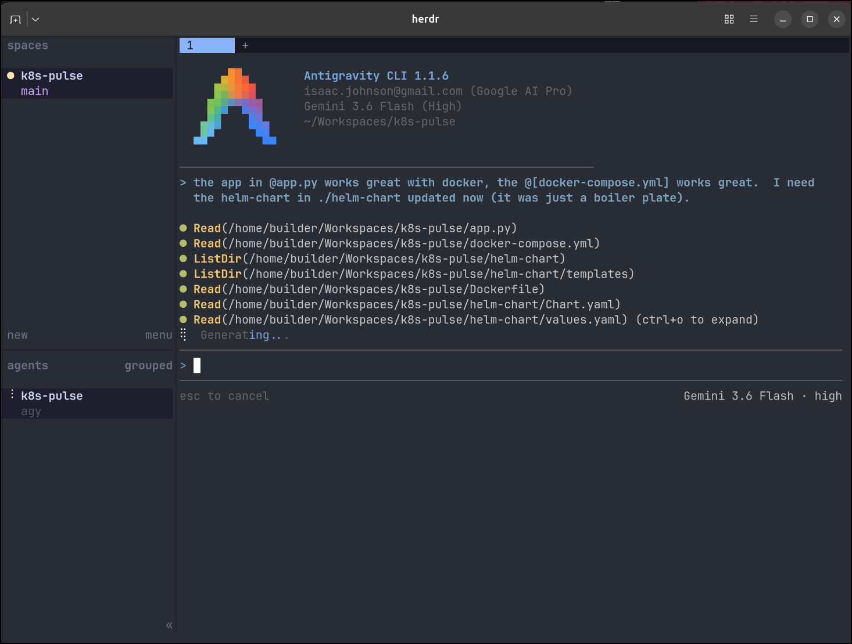
Task: Select the k8s-pulse space
Action: pyautogui.click(x=87, y=83)
